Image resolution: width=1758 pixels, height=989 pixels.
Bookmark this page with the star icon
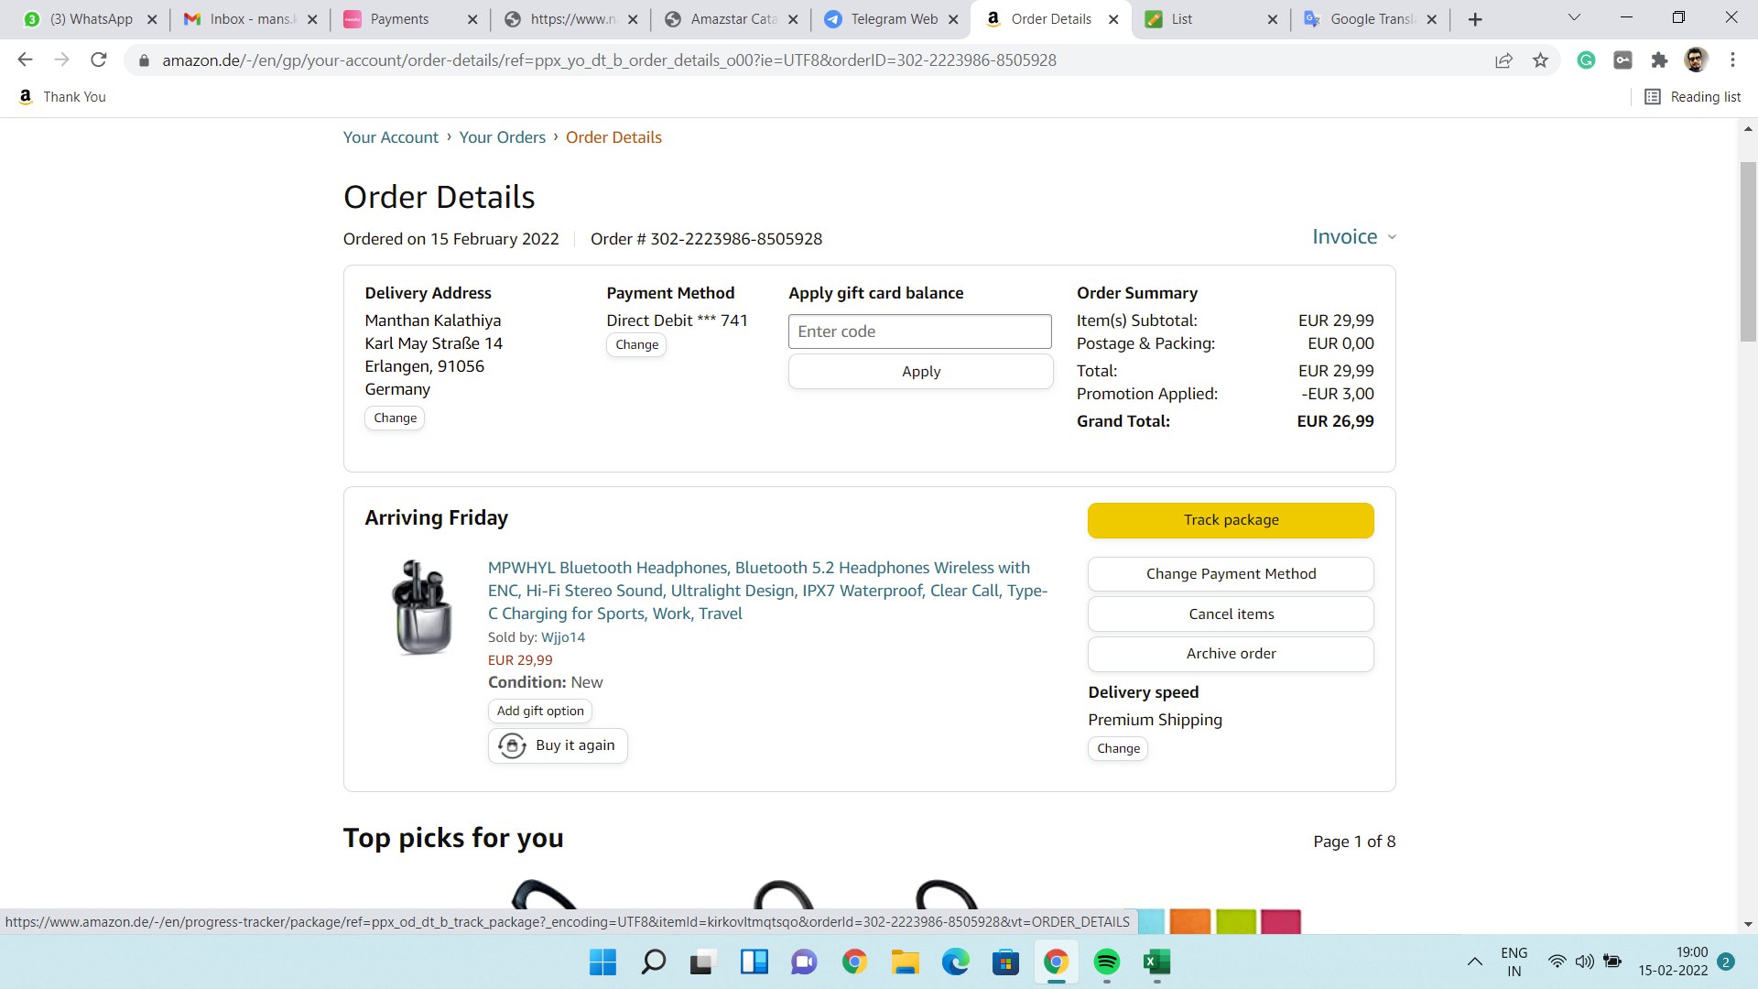(x=1541, y=60)
